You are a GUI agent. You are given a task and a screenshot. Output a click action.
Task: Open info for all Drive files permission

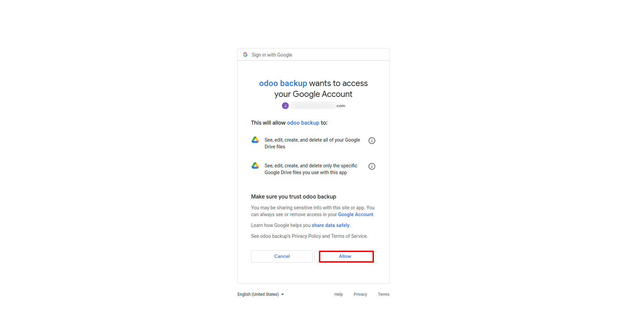[x=372, y=141]
